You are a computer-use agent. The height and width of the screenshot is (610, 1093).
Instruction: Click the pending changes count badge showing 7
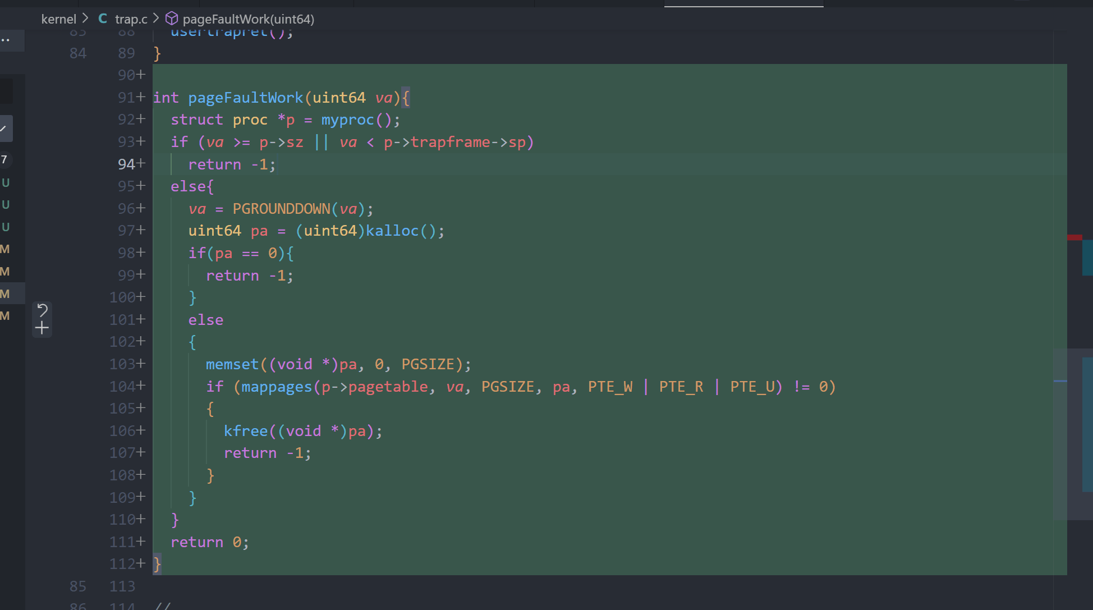(4, 159)
